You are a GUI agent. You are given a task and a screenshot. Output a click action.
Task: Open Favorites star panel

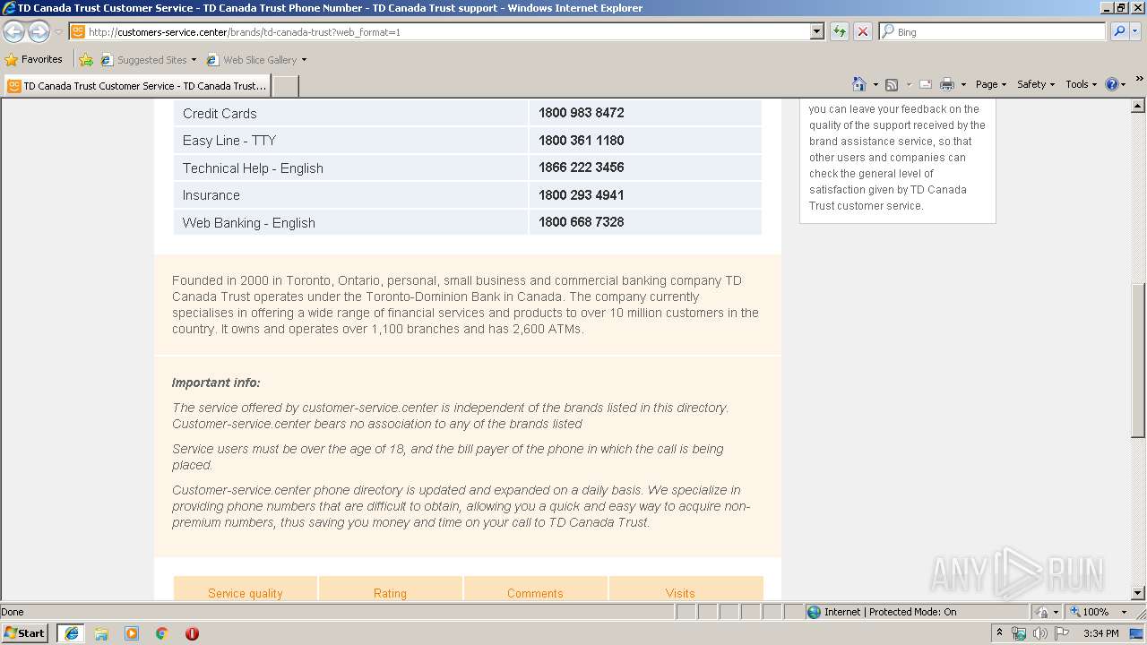[x=12, y=60]
